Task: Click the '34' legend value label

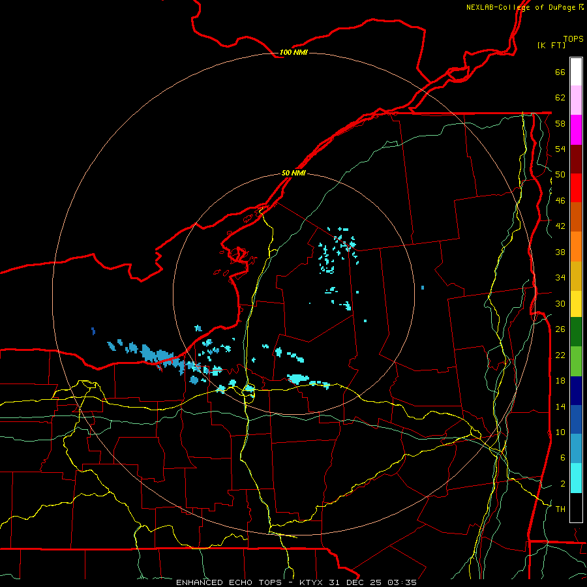Action: (x=560, y=278)
